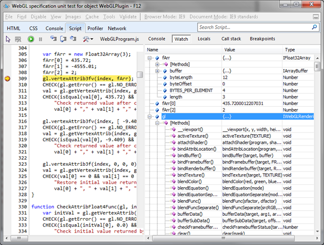Click value 435.7200012207031
This screenshot has width=324, height=245.
(243, 103)
